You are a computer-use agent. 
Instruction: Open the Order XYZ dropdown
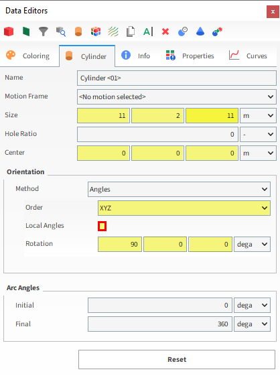(184, 208)
